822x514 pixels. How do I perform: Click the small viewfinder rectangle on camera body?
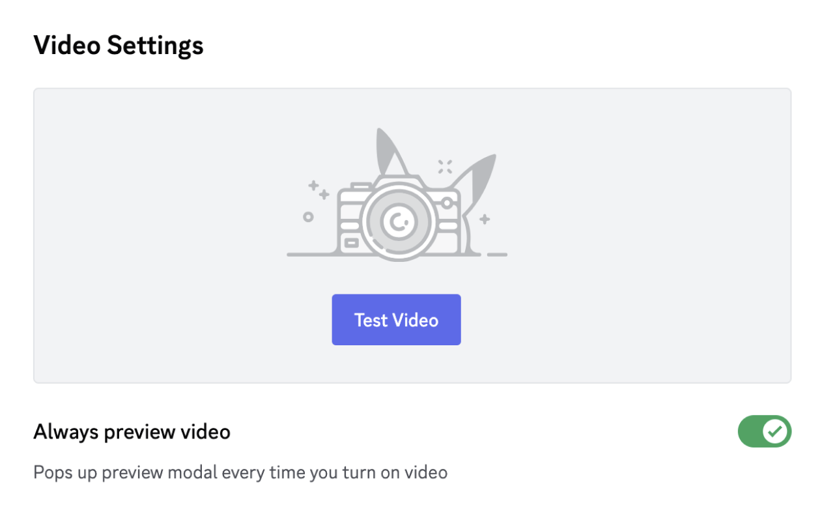click(351, 243)
